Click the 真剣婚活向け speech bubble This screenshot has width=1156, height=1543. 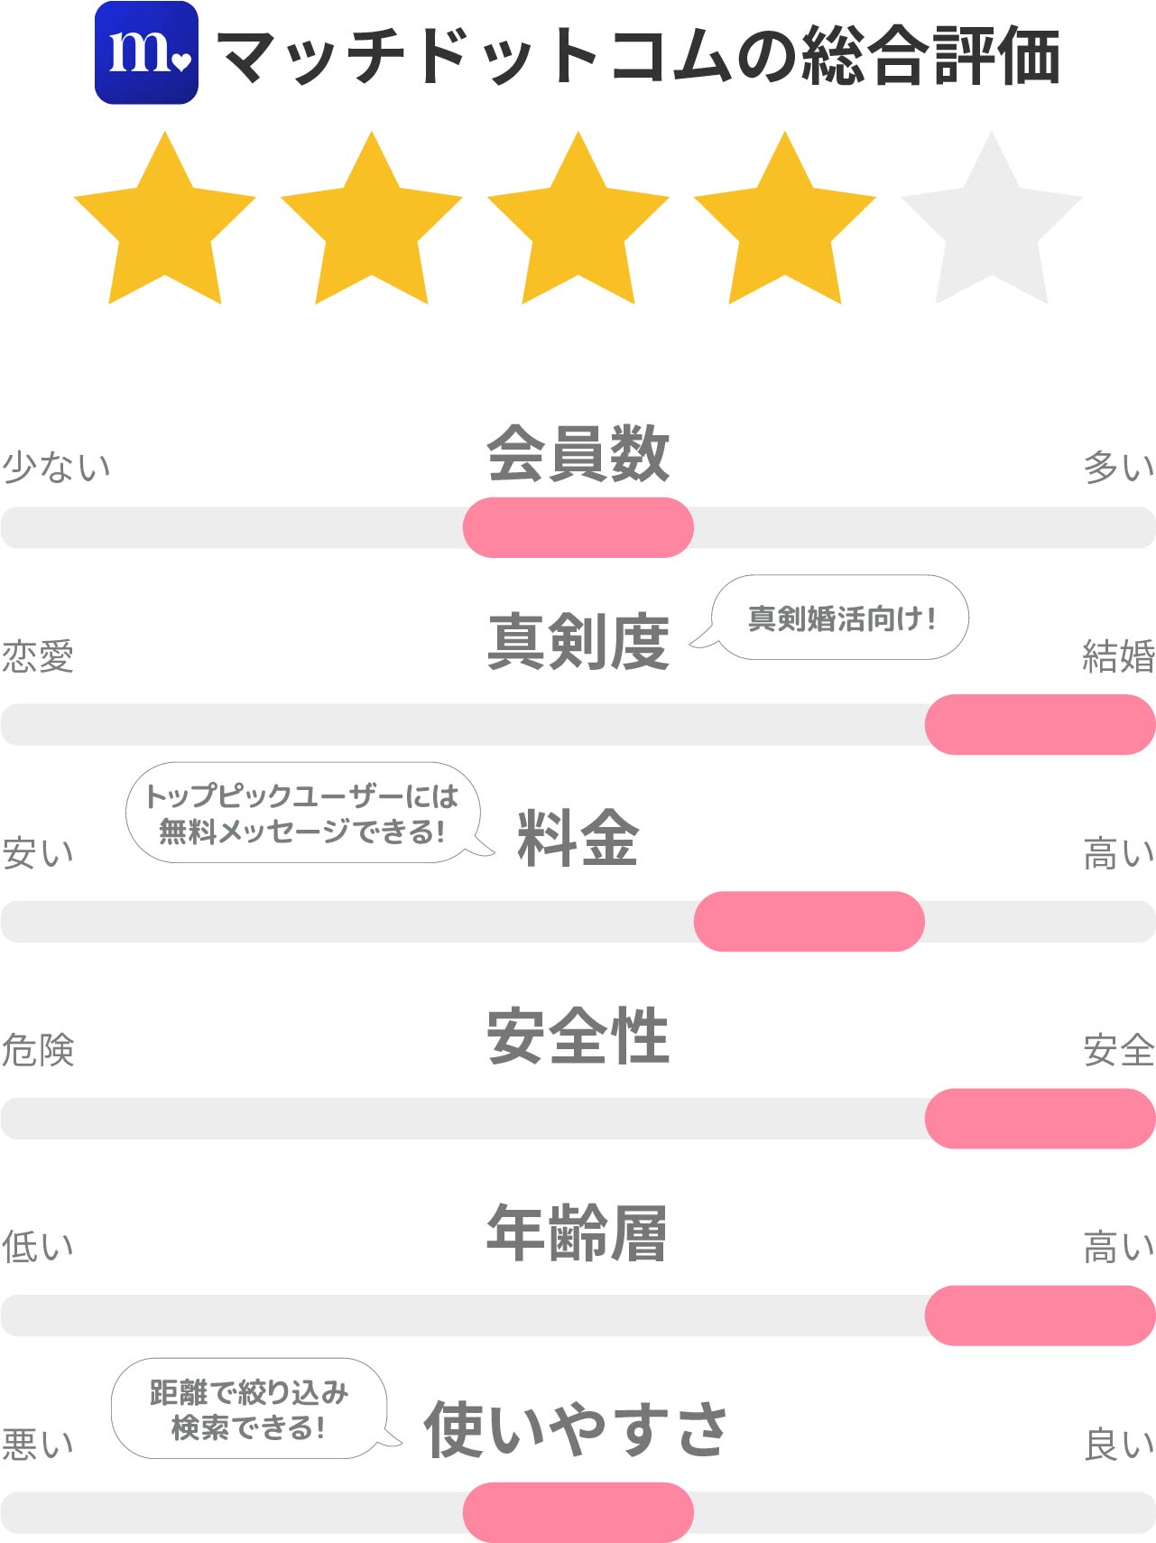coord(830,618)
